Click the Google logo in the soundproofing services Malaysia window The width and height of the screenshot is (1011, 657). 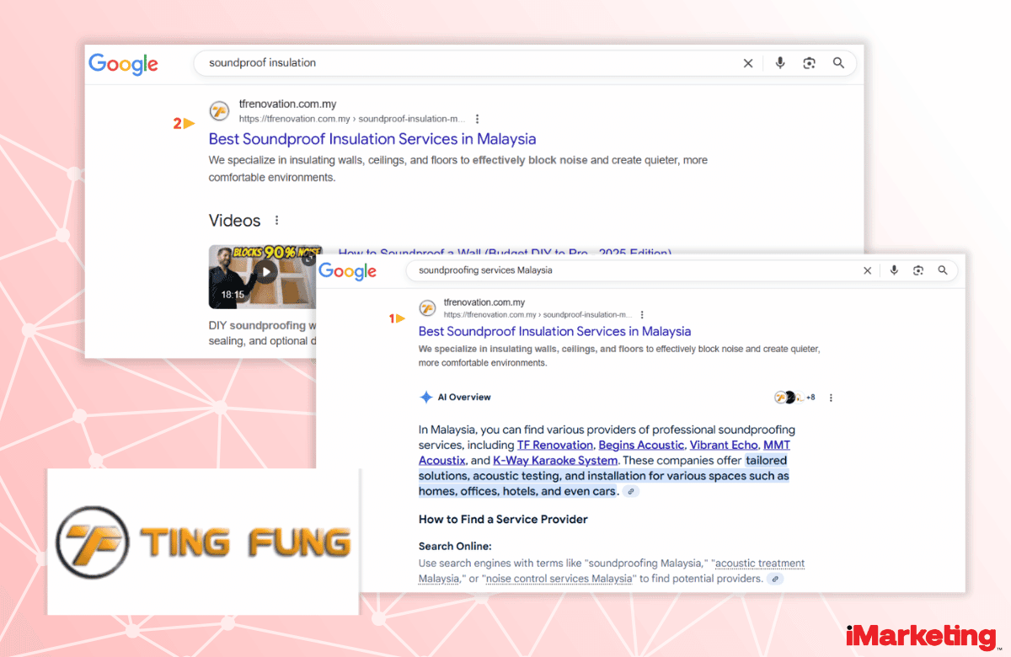click(x=348, y=271)
